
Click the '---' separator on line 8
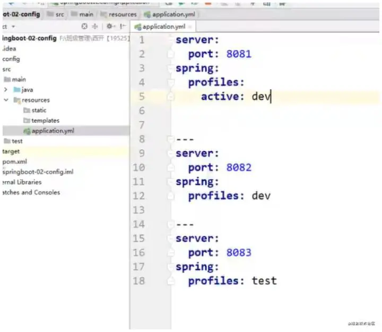pos(185,140)
